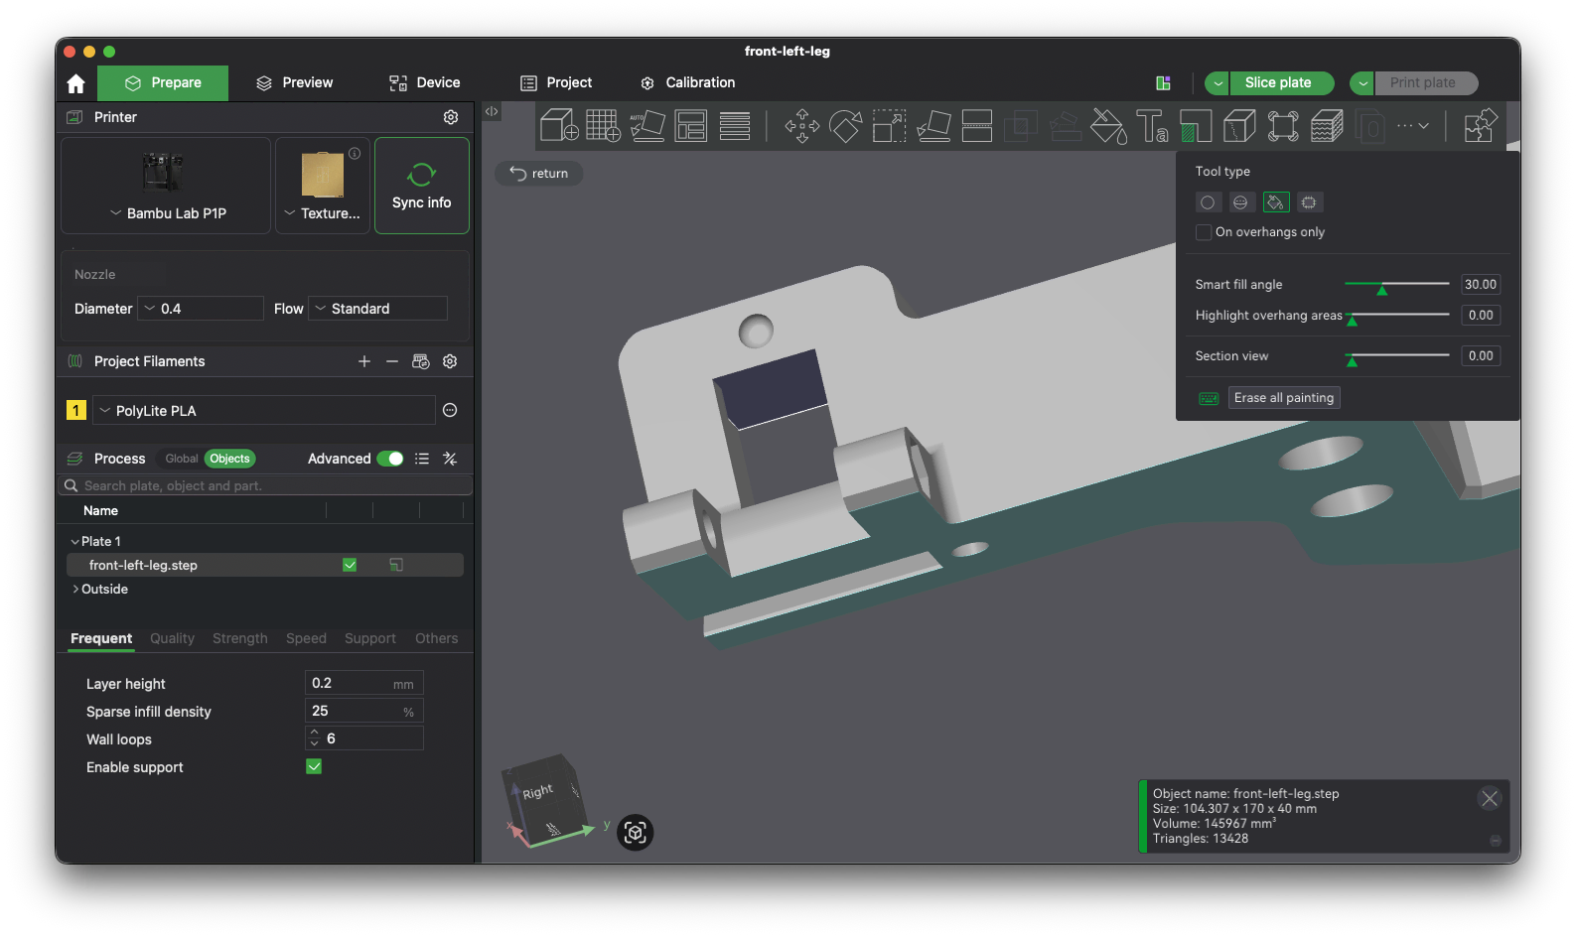Click the Erase all painting button

1284,398
